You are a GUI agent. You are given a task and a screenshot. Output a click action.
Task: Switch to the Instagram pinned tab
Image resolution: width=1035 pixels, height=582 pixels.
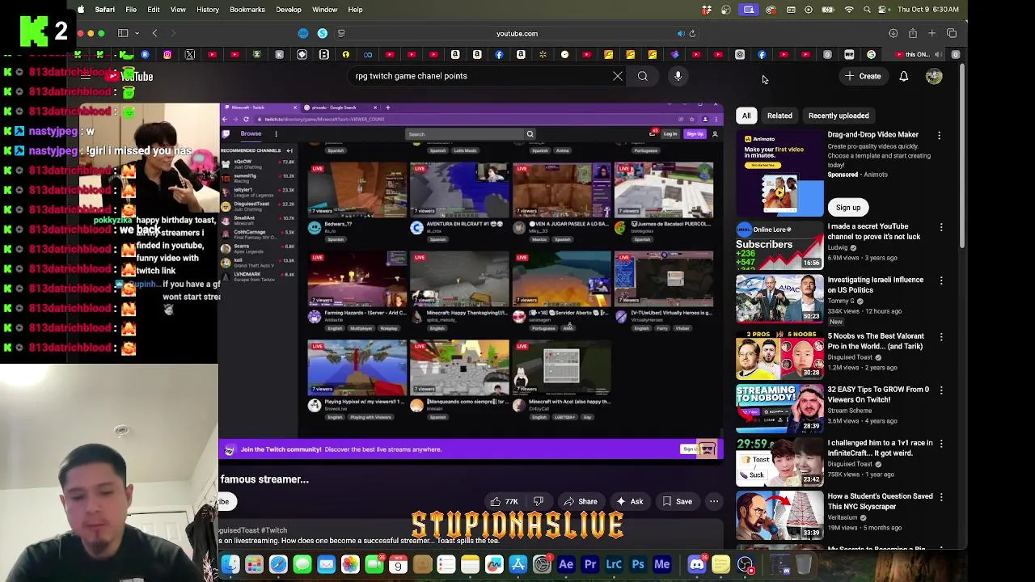167,55
